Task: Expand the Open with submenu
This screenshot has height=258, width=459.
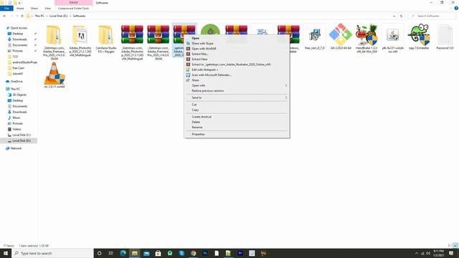Action: (x=237, y=85)
